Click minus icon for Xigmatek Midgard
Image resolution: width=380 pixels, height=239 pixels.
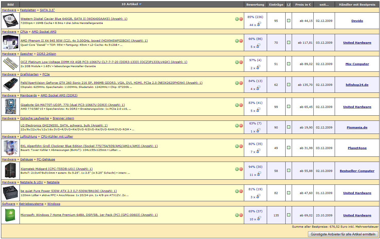241,169
